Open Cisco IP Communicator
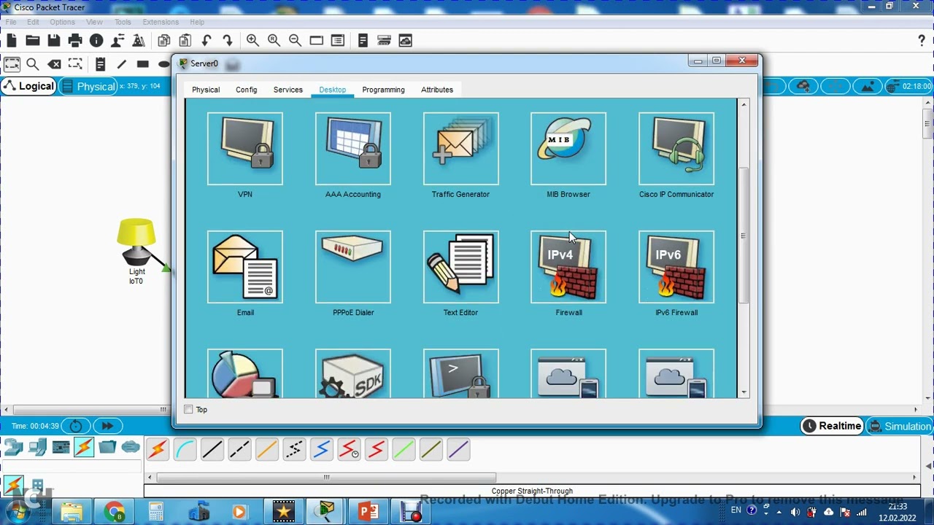The height and width of the screenshot is (525, 934). click(x=676, y=149)
